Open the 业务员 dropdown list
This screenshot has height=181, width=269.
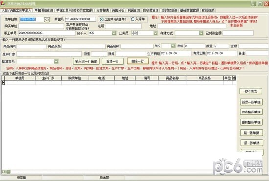155,33
